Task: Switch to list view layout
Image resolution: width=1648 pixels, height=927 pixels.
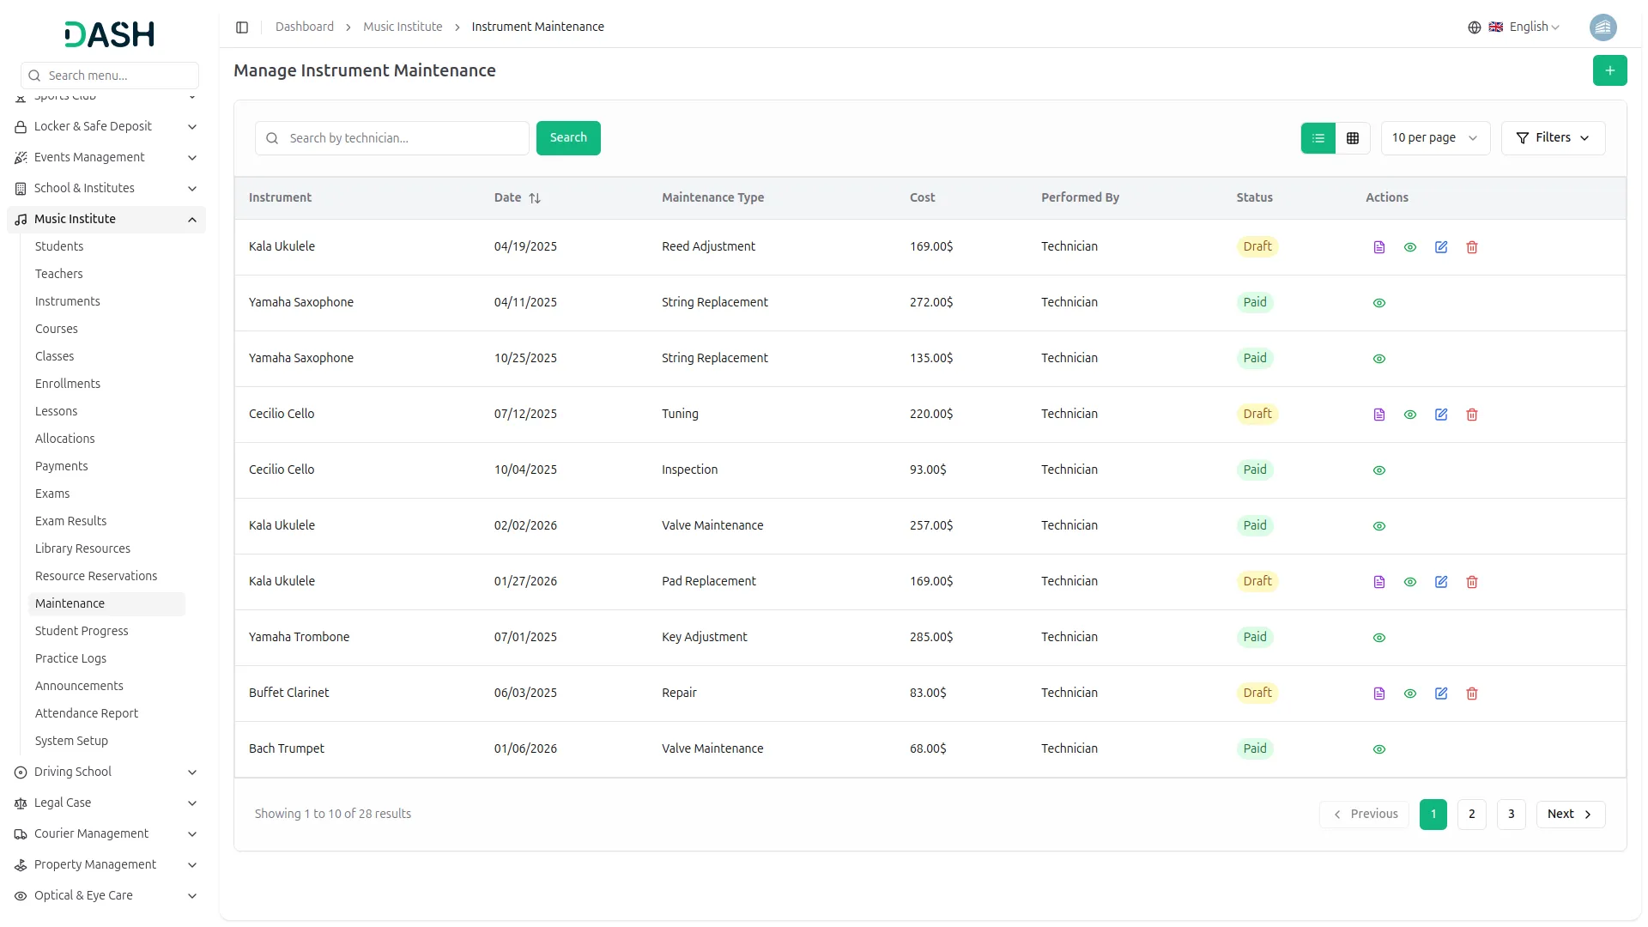Action: tap(1318, 138)
